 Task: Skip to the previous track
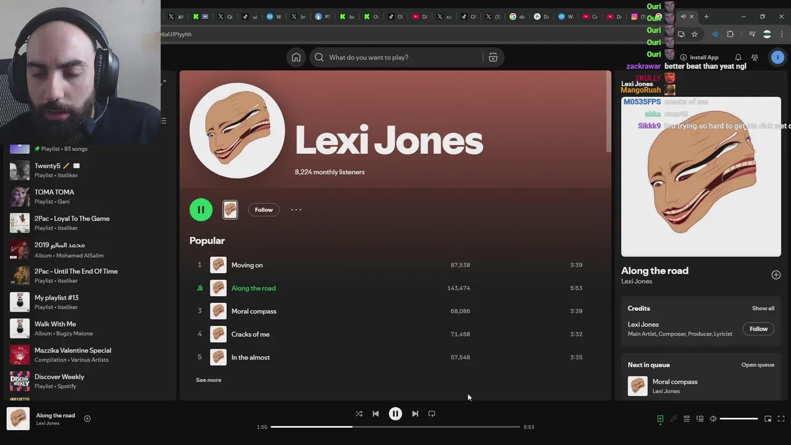pos(376,413)
